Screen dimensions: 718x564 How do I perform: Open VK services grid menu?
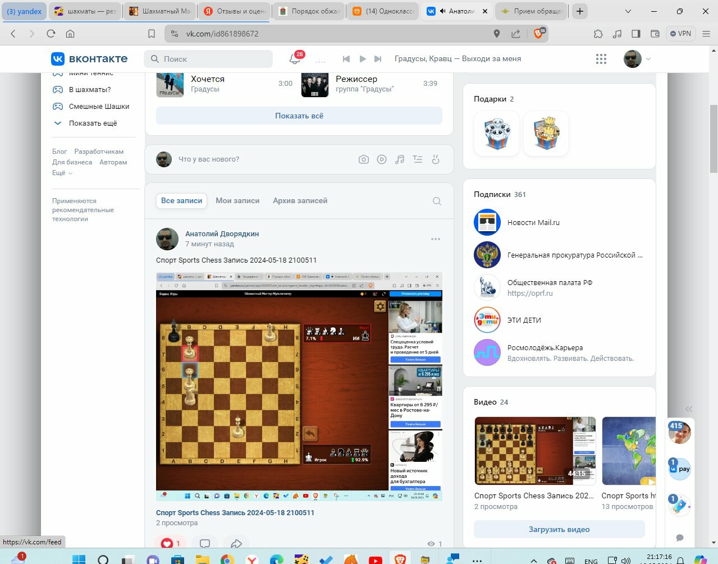click(x=601, y=59)
